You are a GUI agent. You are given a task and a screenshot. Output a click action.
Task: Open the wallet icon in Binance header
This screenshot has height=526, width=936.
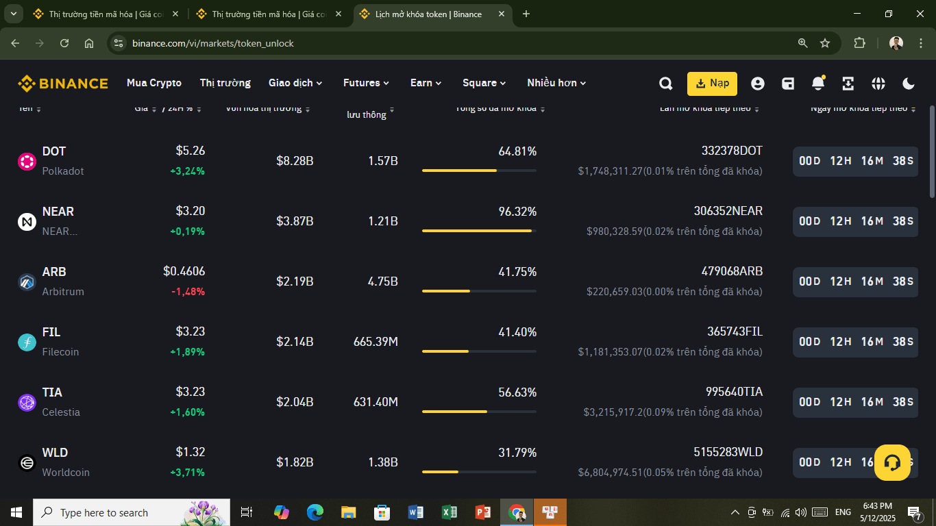click(788, 84)
